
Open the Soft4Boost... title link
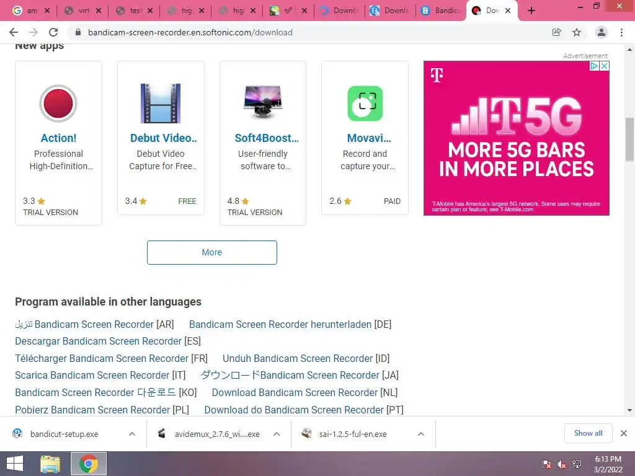click(x=267, y=138)
